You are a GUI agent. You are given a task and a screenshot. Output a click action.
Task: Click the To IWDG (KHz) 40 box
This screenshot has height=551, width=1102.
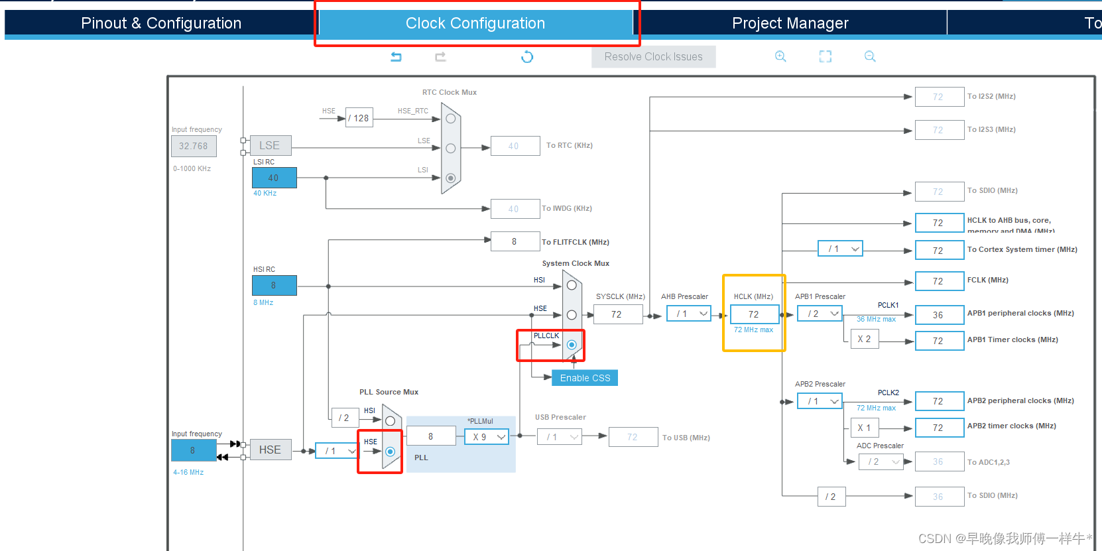515,209
